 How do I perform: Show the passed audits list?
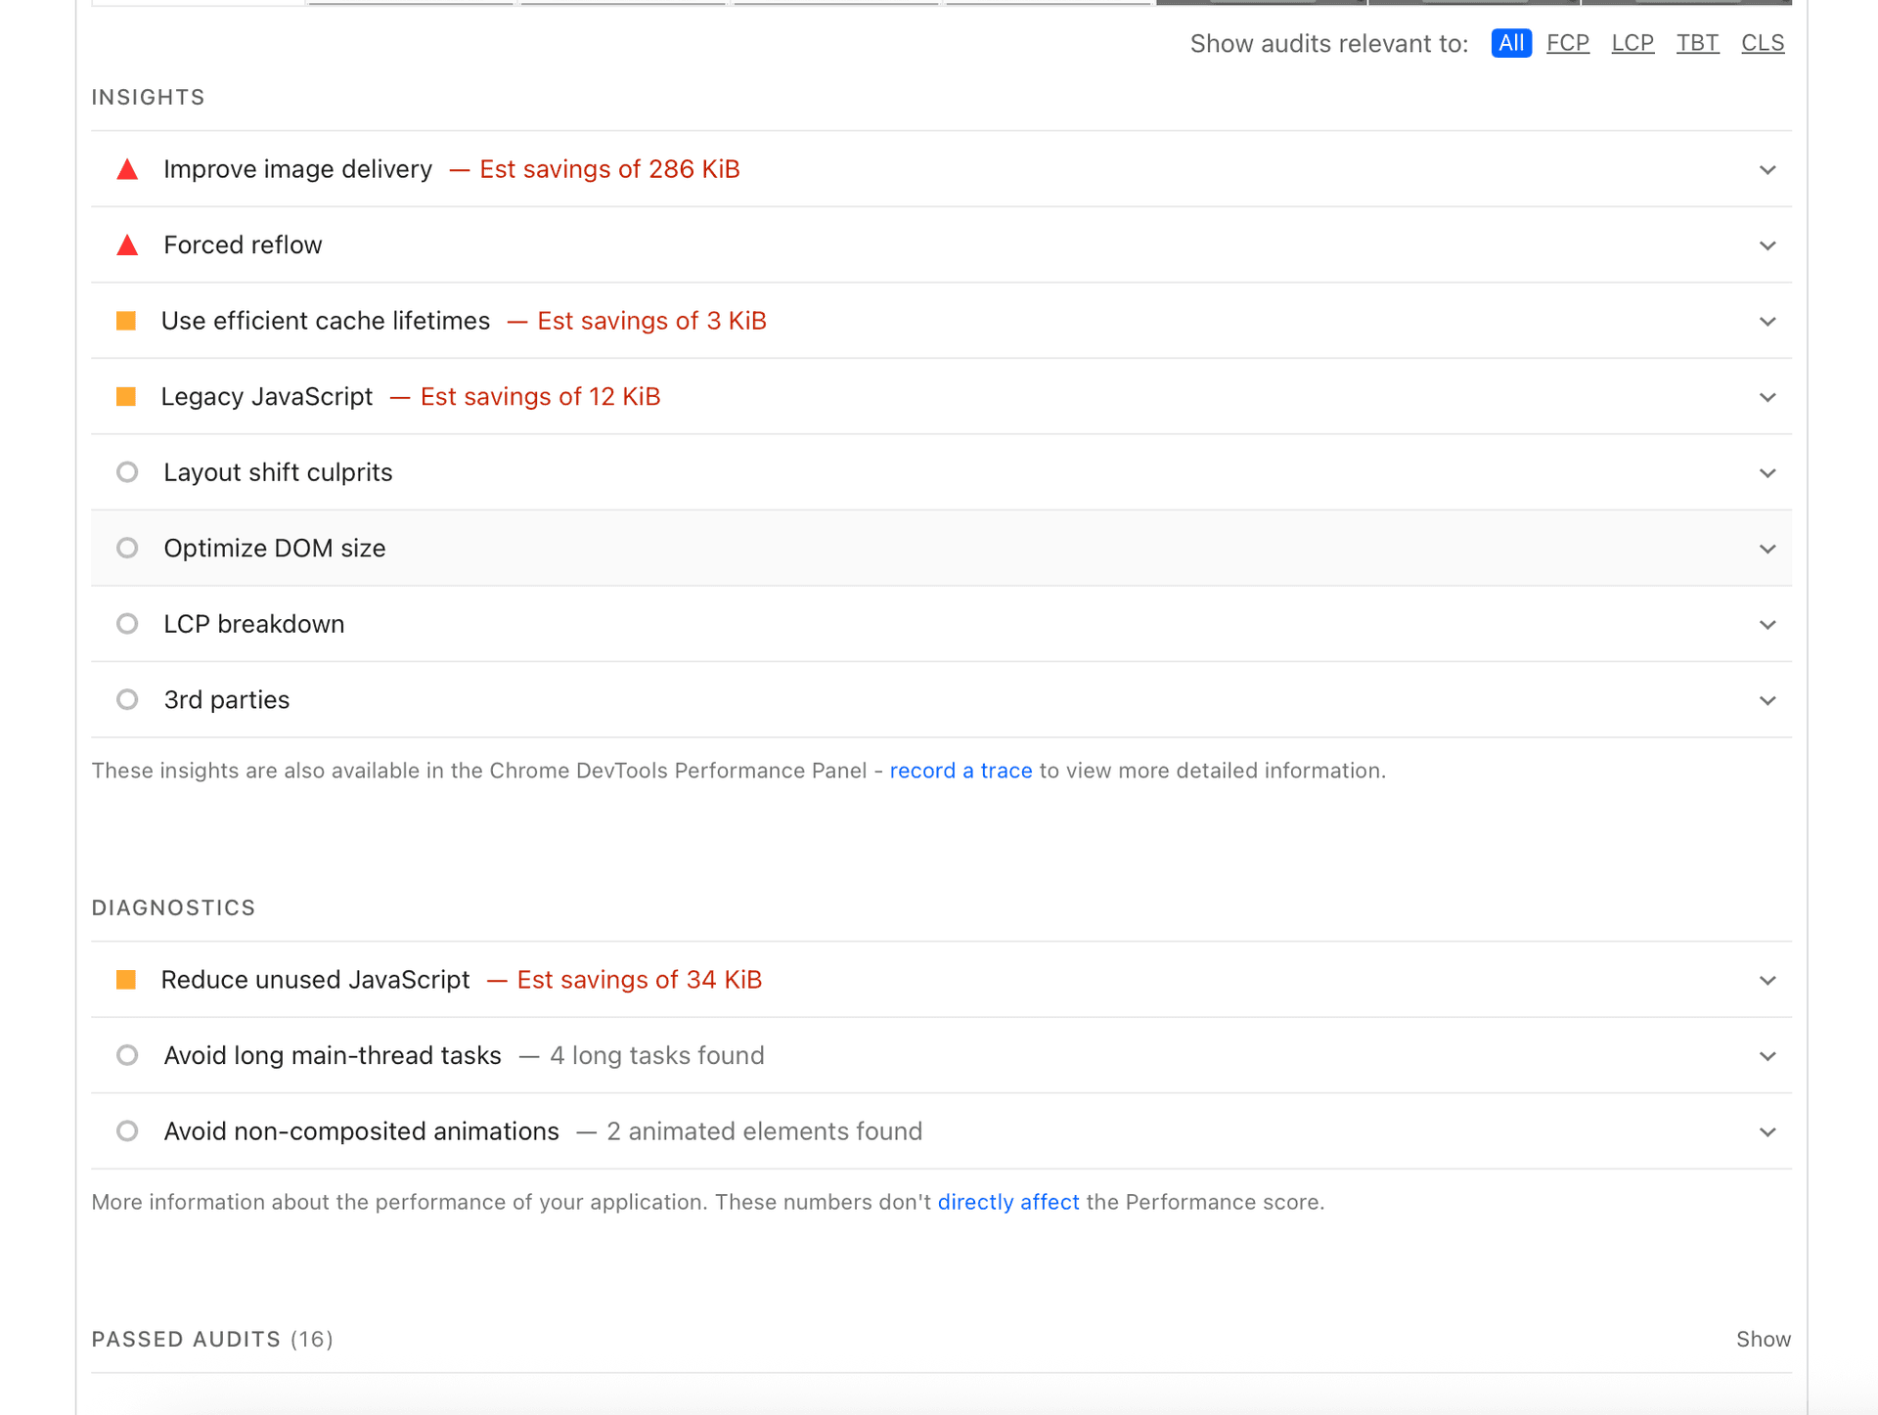tap(1763, 1340)
